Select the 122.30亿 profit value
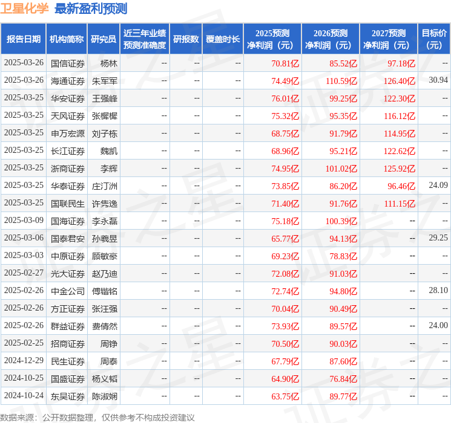451x423 pixels. click(399, 98)
